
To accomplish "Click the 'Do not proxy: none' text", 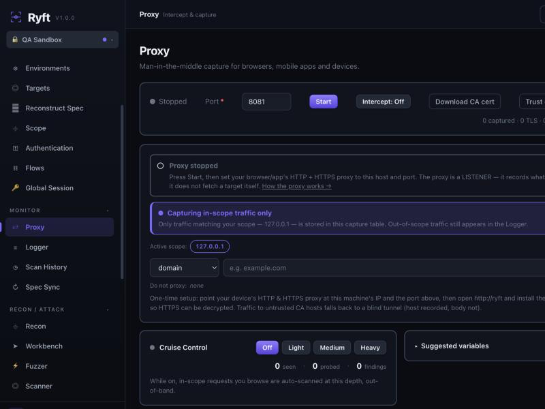I will [176, 286].
